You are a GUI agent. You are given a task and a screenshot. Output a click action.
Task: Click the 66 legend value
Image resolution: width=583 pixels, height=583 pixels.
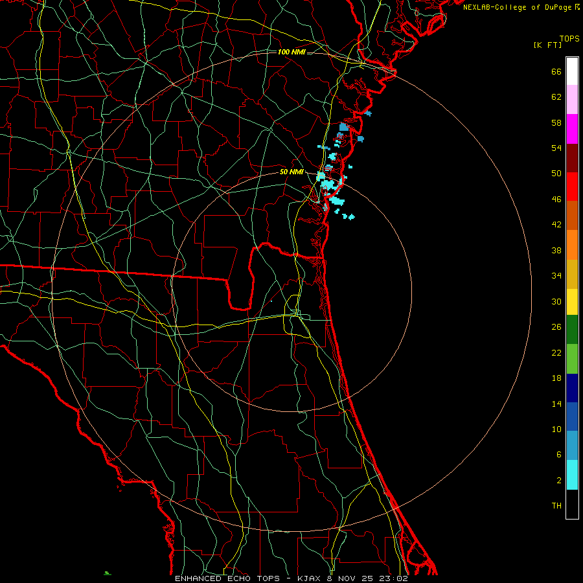coord(556,72)
